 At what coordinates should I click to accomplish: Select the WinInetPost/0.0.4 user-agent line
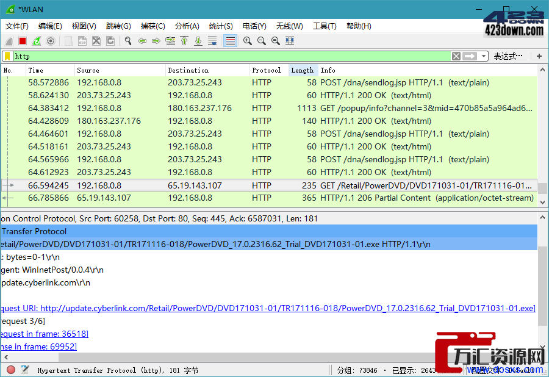pos(269,270)
